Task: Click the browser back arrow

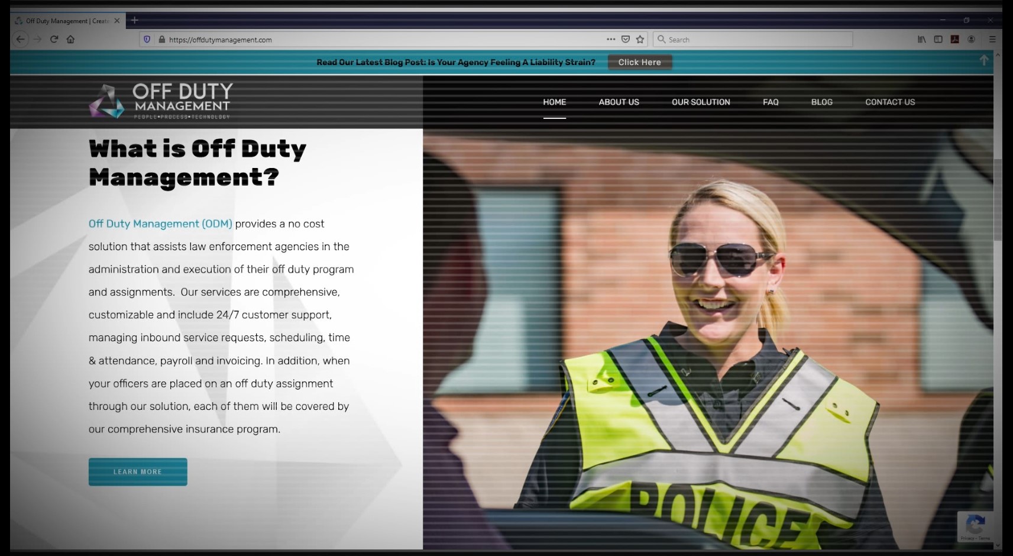Action: [x=21, y=39]
